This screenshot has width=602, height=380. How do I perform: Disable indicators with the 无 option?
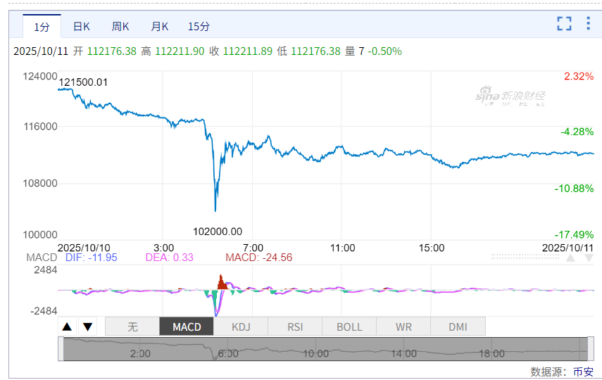(x=132, y=327)
